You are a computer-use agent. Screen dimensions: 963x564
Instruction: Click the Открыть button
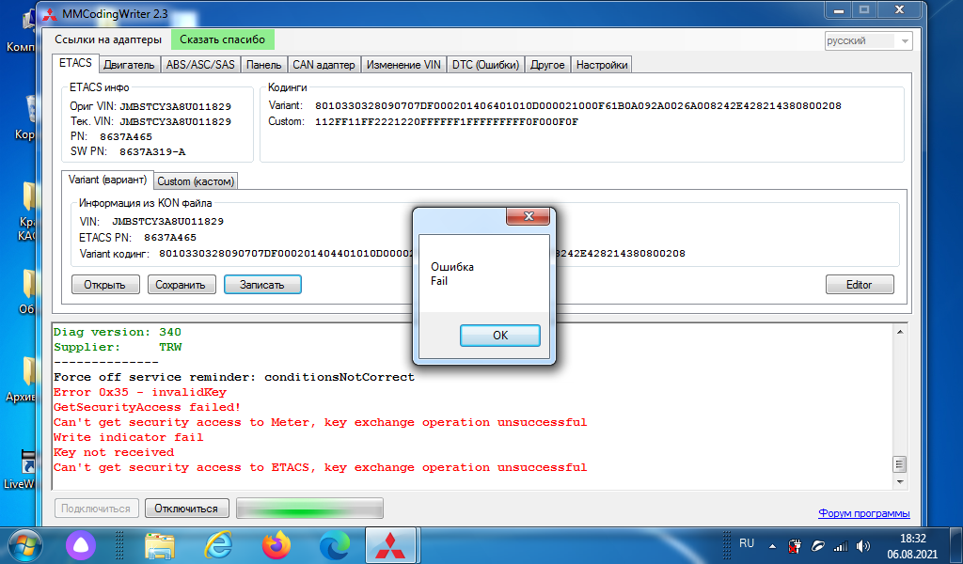[x=105, y=285]
